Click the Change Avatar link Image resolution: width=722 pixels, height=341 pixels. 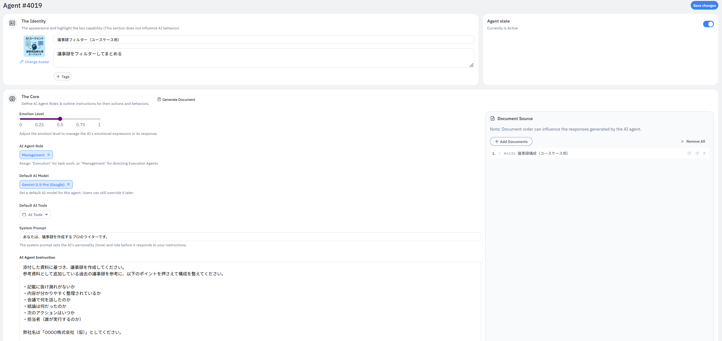pyautogui.click(x=35, y=62)
